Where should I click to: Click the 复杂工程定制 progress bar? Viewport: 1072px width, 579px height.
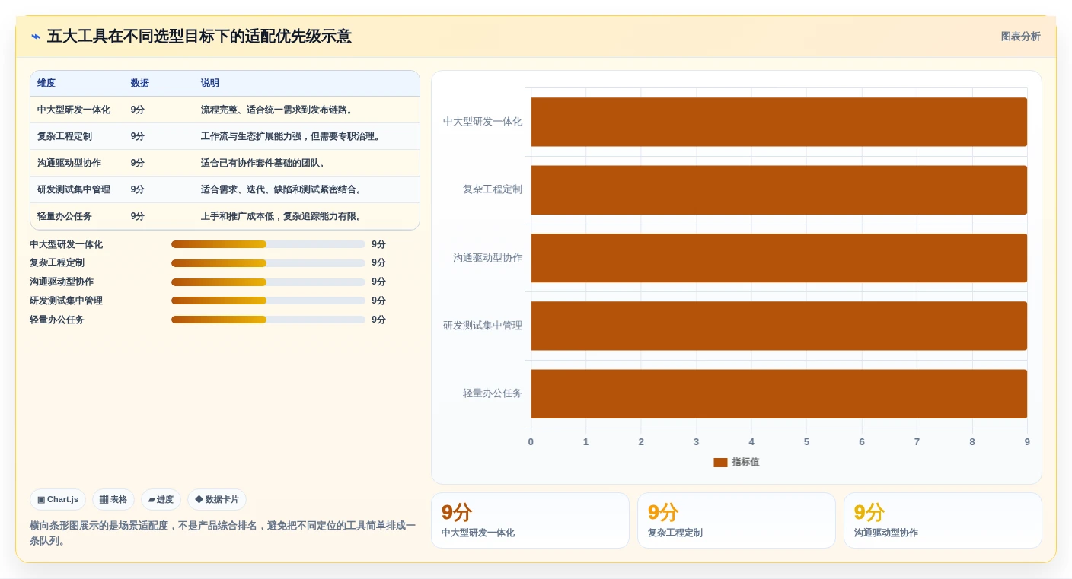click(268, 263)
